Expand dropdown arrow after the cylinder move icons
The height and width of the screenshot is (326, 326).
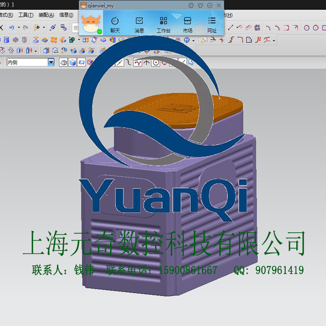[36, 51]
